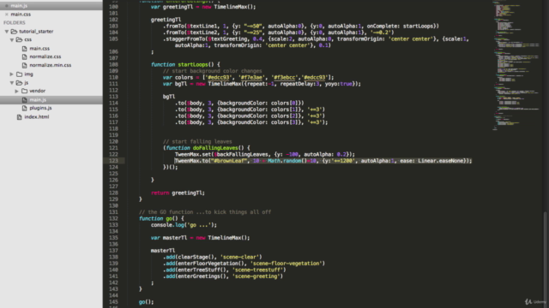Click Linear.easeNone in line 123

(x=440, y=161)
